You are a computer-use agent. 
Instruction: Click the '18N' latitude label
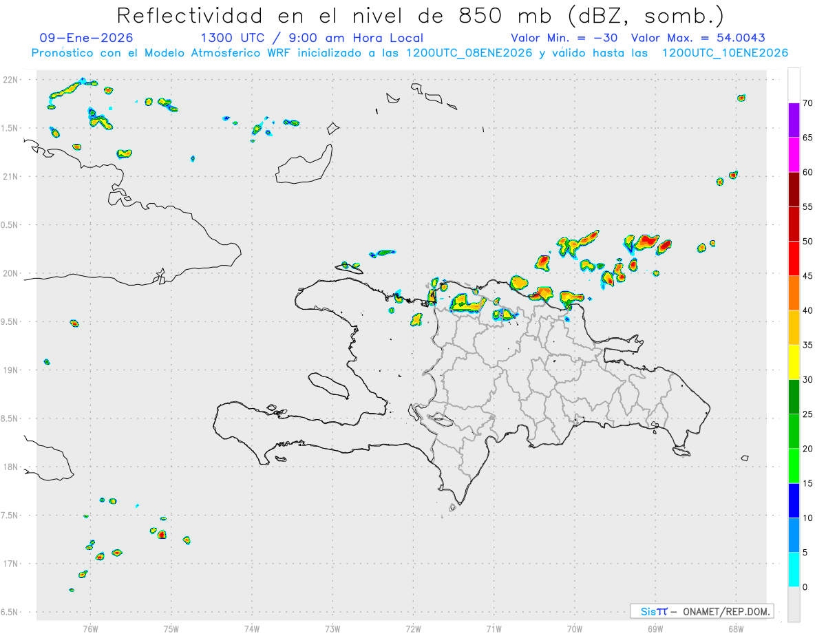pos(10,467)
